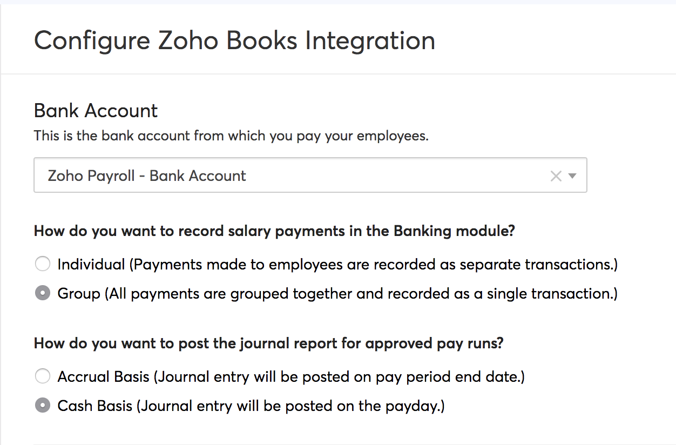
Task: Choose Accrual Basis for journal posting
Action: [43, 376]
